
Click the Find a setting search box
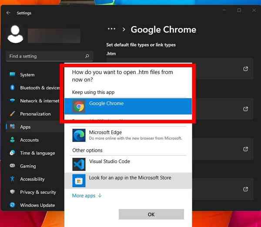coord(46,56)
